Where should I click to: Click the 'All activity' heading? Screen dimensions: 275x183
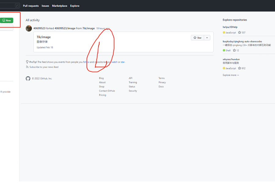pos(33,20)
